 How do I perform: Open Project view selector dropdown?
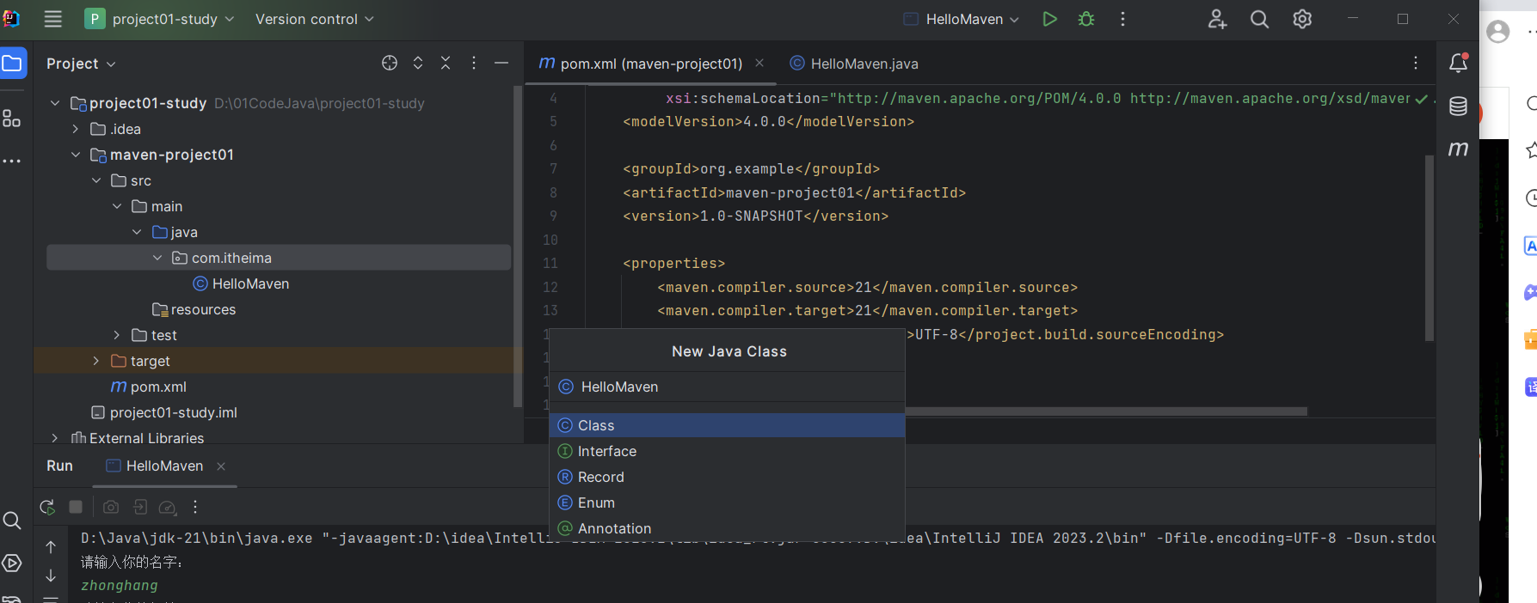pos(81,64)
